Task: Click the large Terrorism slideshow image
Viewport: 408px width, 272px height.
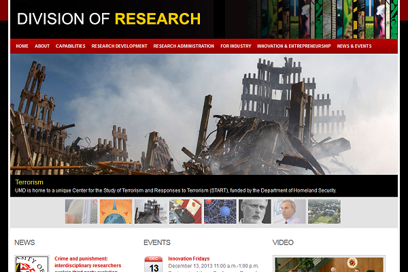Action: [x=204, y=114]
